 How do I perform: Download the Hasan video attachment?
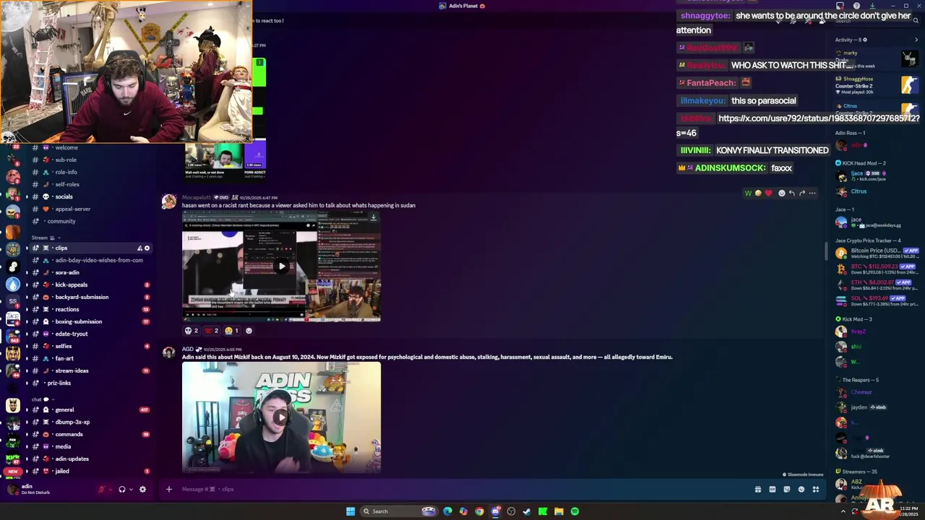[373, 217]
